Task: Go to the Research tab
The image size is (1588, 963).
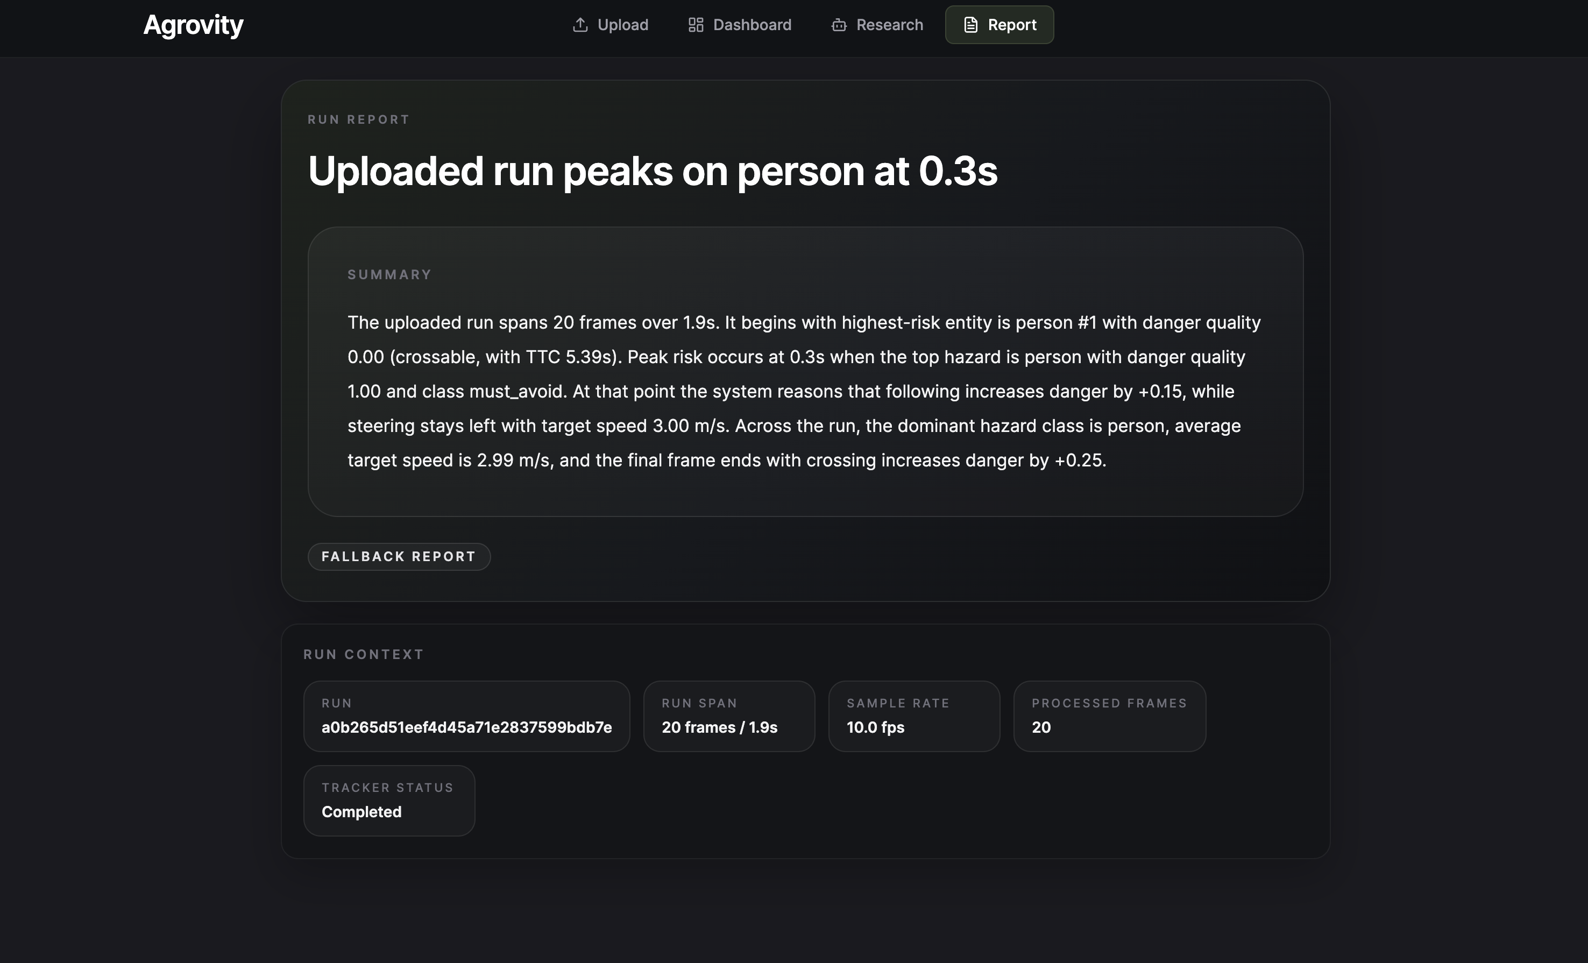Action: coord(889,25)
